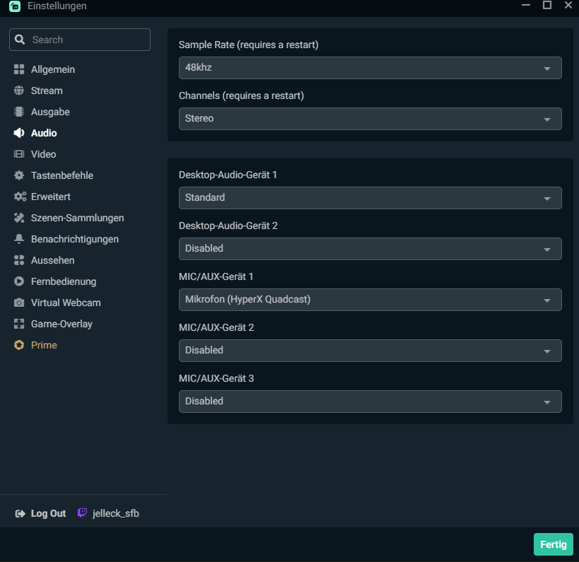The image size is (579, 562).
Task: Click the Benachrichtigungen bell icon
Action: [x=19, y=239]
